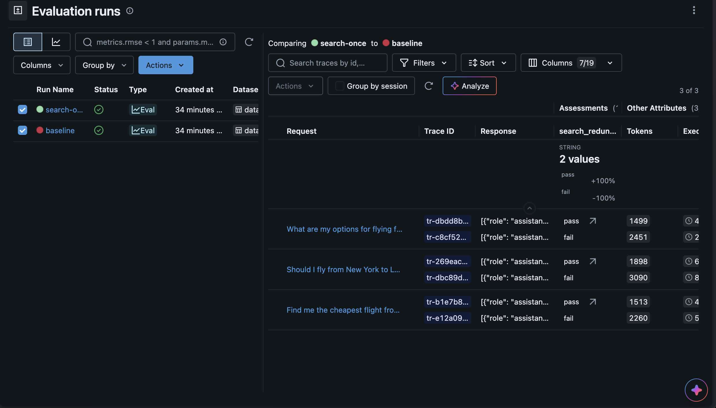Click the red baseline color dot in comparison header

386,43
